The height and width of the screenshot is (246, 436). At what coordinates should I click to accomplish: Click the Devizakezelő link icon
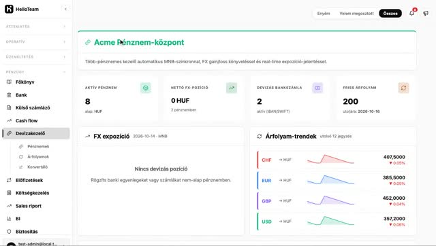[x=9, y=133]
